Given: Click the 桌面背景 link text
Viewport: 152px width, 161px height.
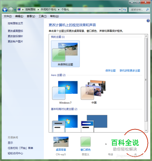Looking at the screenshot, I should [x=61, y=150].
